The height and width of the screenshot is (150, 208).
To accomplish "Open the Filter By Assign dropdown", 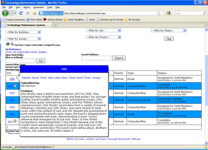I will coord(23,39).
